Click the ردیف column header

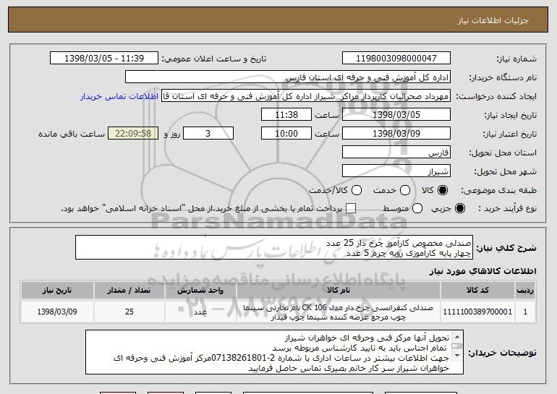525,291
